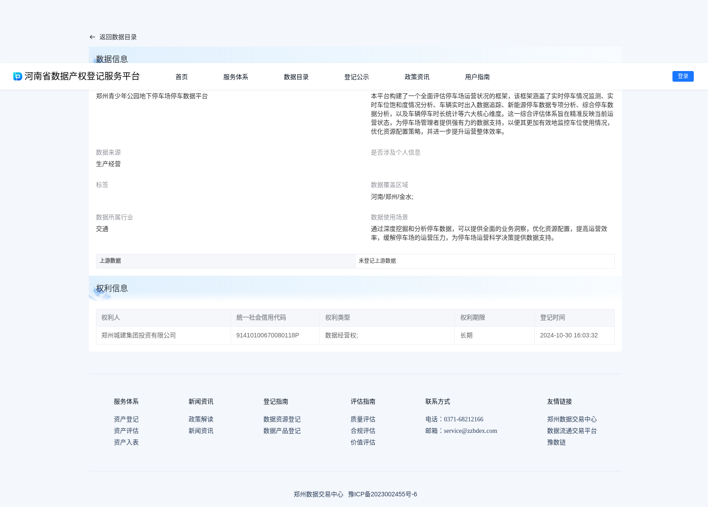
Task: Click the 数据使用场景 field label
Action: click(x=390, y=217)
